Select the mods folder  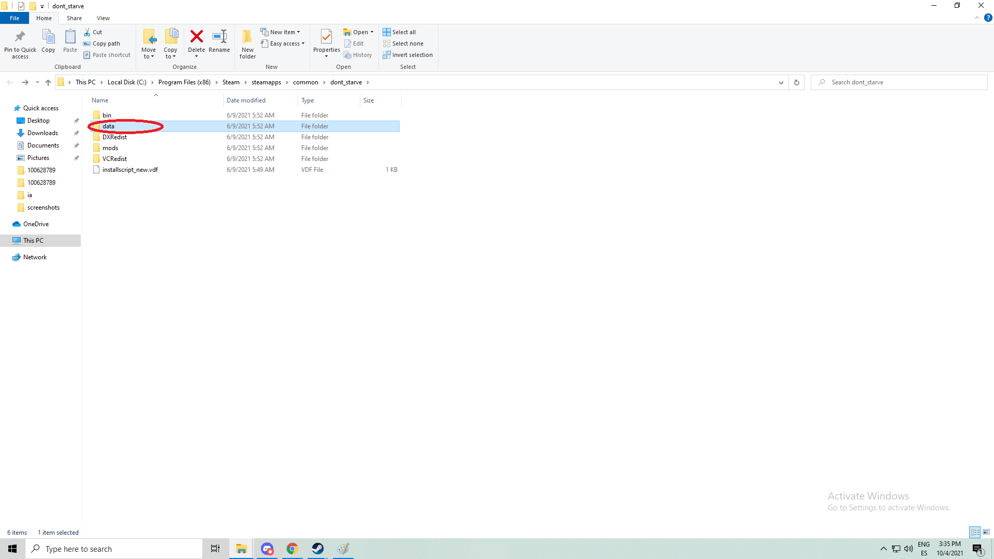pyautogui.click(x=110, y=148)
